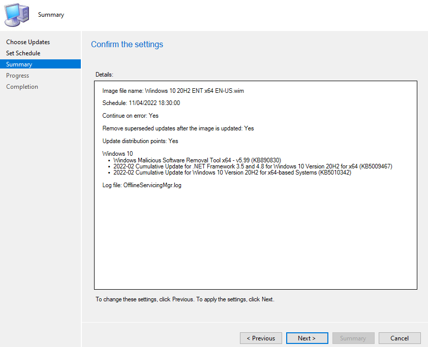The height and width of the screenshot is (347, 428).
Task: Click the Update distribution points line
Action: [x=140, y=141]
